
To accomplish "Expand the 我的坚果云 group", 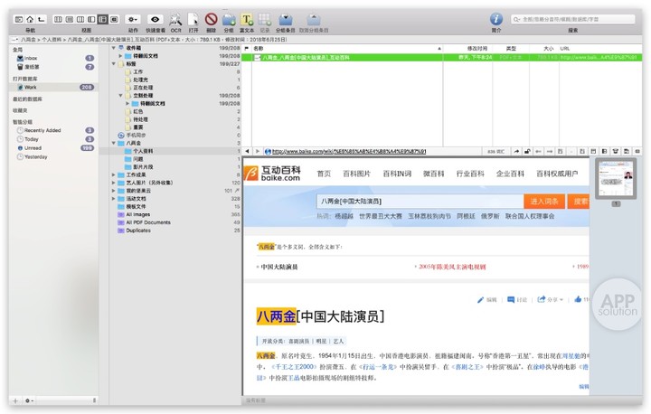I will point(113,191).
